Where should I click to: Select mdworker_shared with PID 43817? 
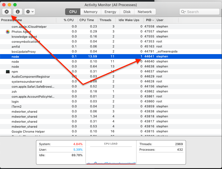[111, 121]
